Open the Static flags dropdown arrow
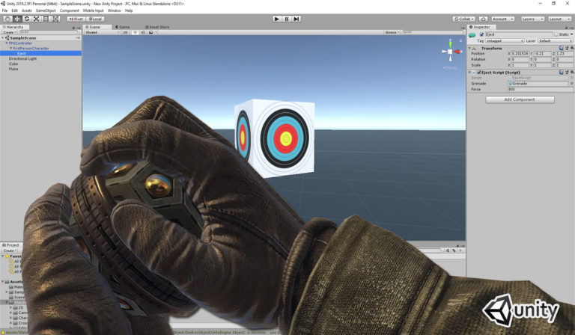The width and height of the screenshot is (575, 335). click(x=571, y=34)
